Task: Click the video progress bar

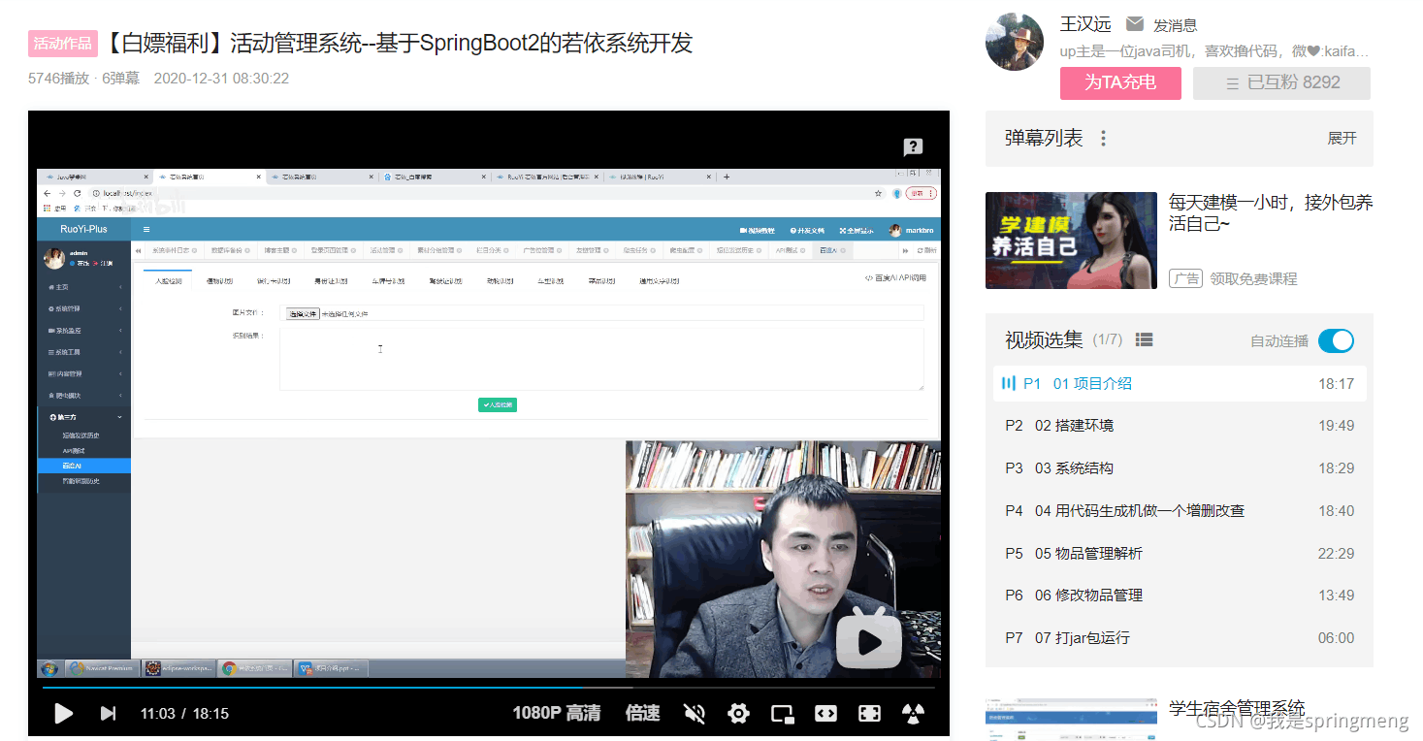Action: click(488, 688)
